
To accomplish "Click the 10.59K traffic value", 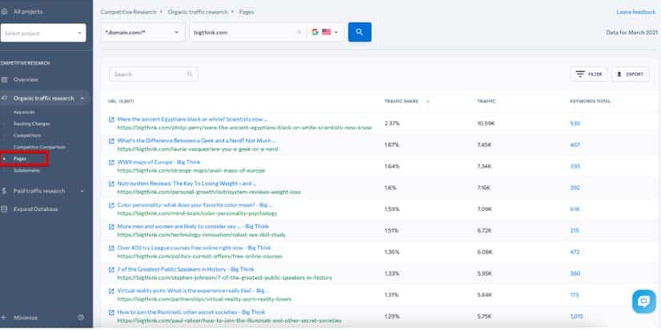I will coord(485,123).
